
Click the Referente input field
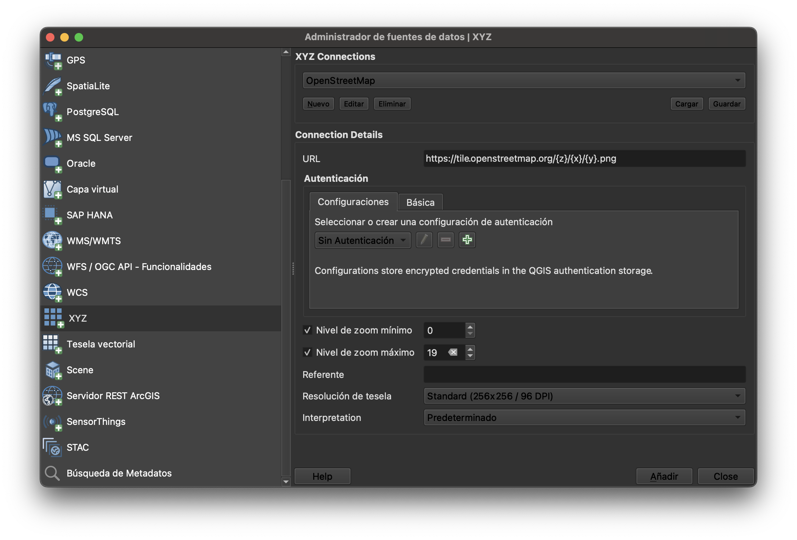tap(584, 375)
